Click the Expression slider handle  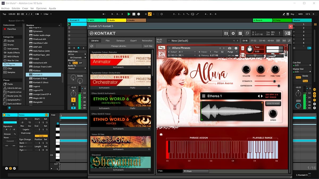pyautogui.click(x=279, y=86)
